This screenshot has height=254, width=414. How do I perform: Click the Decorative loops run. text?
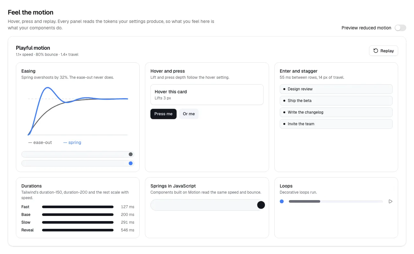[298, 192]
